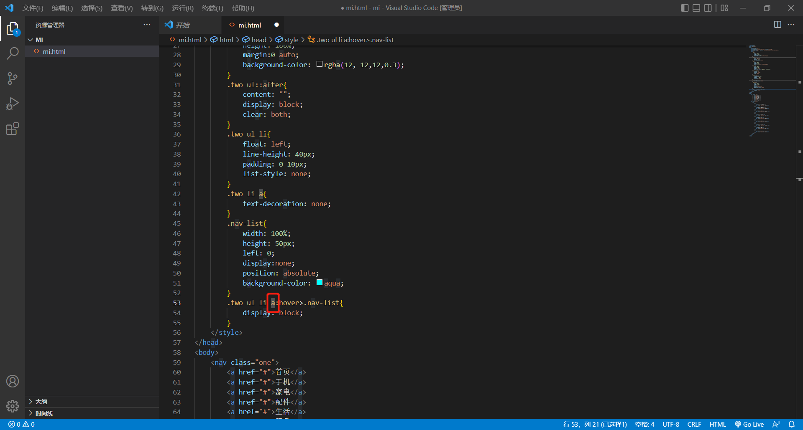Open the Extensions view
The image size is (803, 430).
click(13, 129)
